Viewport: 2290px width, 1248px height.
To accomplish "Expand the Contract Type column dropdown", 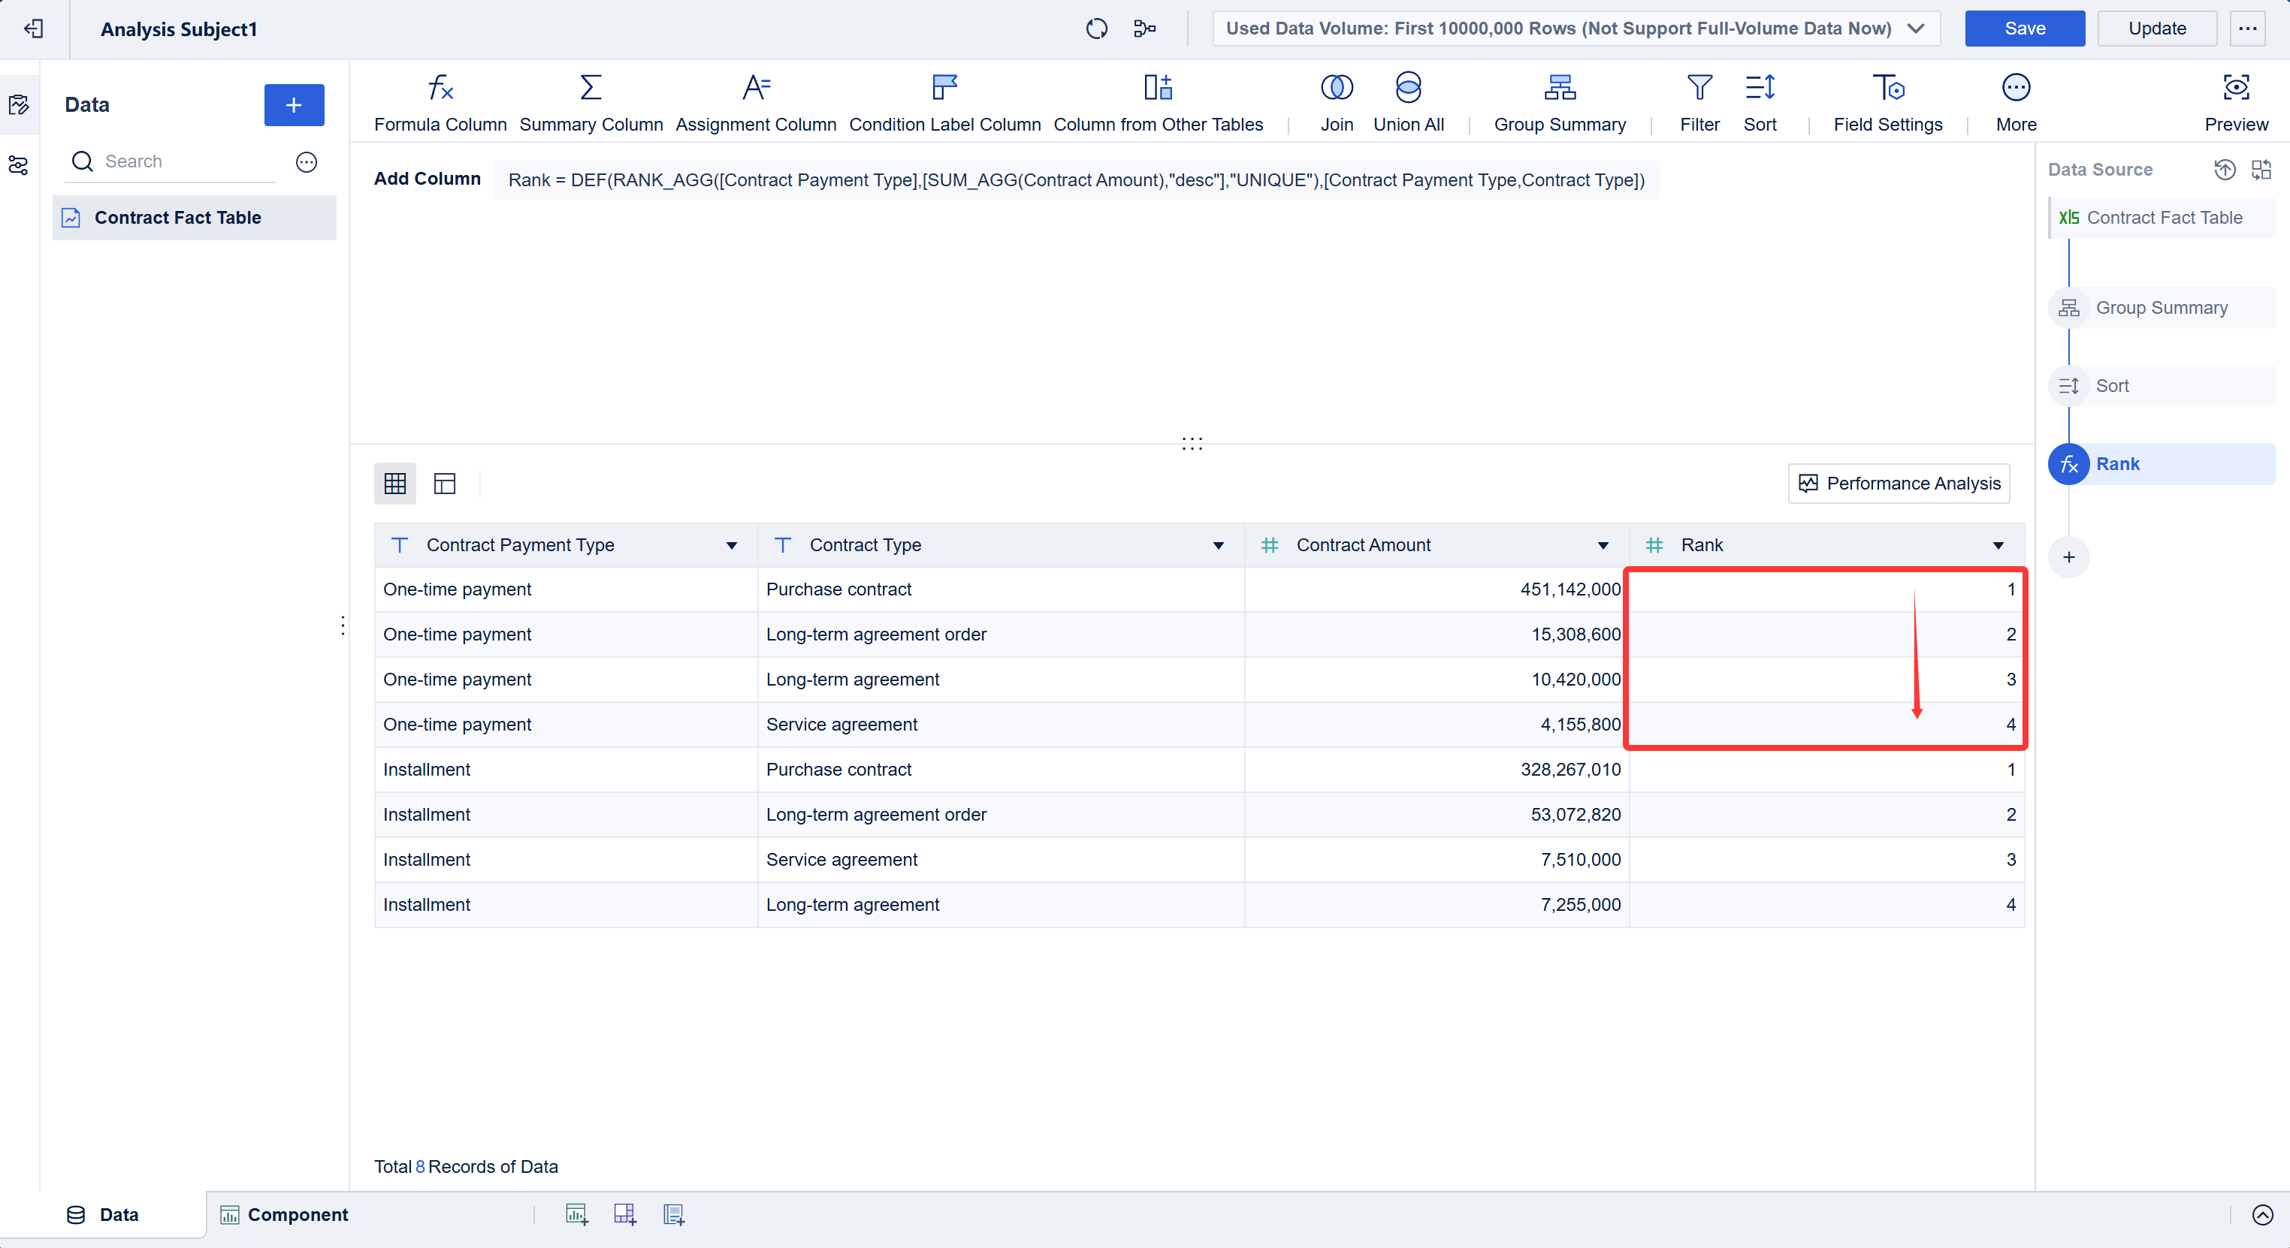I will tap(1218, 544).
